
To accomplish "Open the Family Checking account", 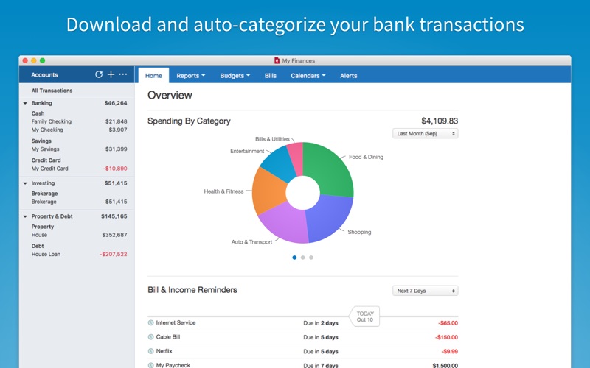I will tap(52, 121).
